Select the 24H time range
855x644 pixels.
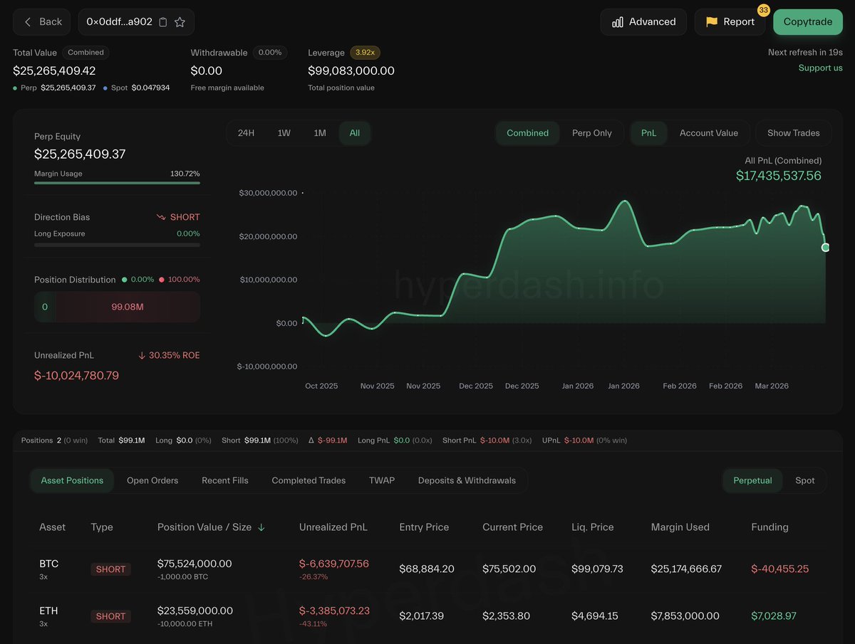click(x=246, y=133)
